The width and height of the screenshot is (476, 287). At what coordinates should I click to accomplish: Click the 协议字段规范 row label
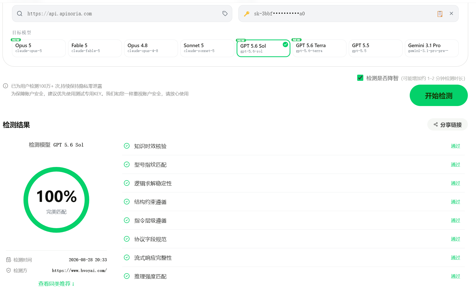tap(150, 239)
